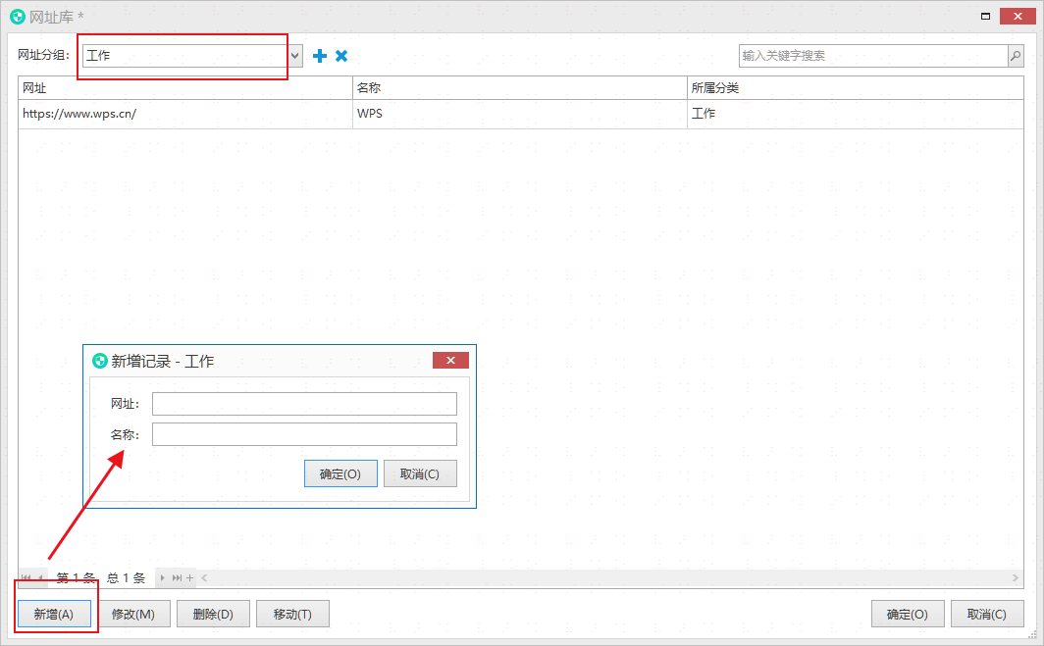Image resolution: width=1044 pixels, height=646 pixels.
Task: Go to first record navigator icon
Action: click(x=26, y=577)
